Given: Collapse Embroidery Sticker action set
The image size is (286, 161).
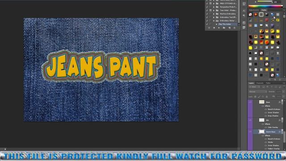Looking at the screenshot, I should [x=214, y=21].
